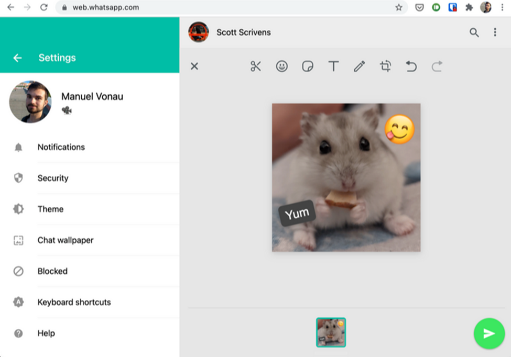Click the green circular extension icon
Viewport: 511px width, 357px height.
pyautogui.click(x=436, y=7)
